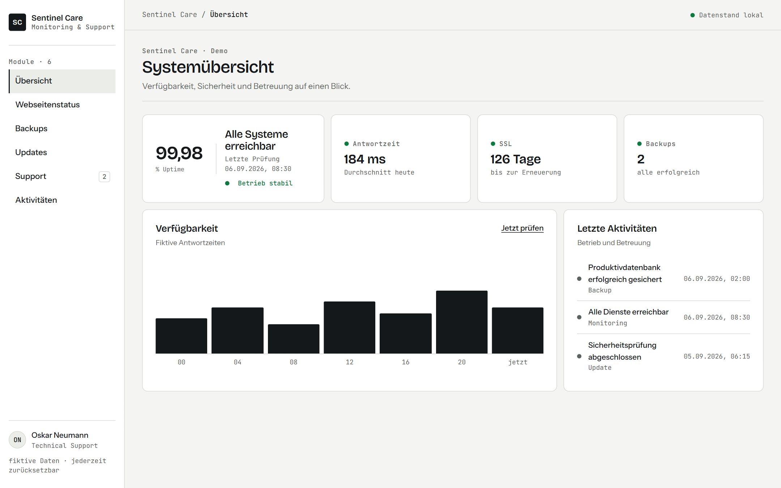Viewport: 781px width, 488px height.
Task: Click the Sentinel Care breadcrumb
Action: [170, 15]
